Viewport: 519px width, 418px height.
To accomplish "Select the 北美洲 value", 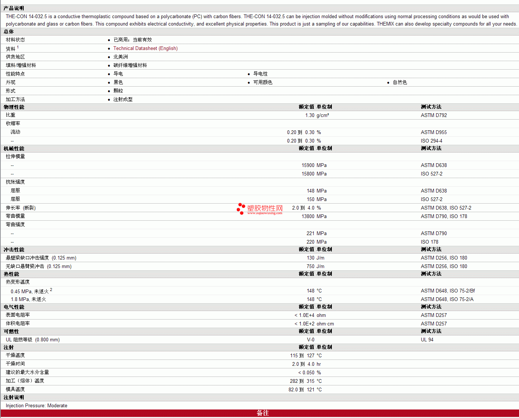I will (x=121, y=57).
